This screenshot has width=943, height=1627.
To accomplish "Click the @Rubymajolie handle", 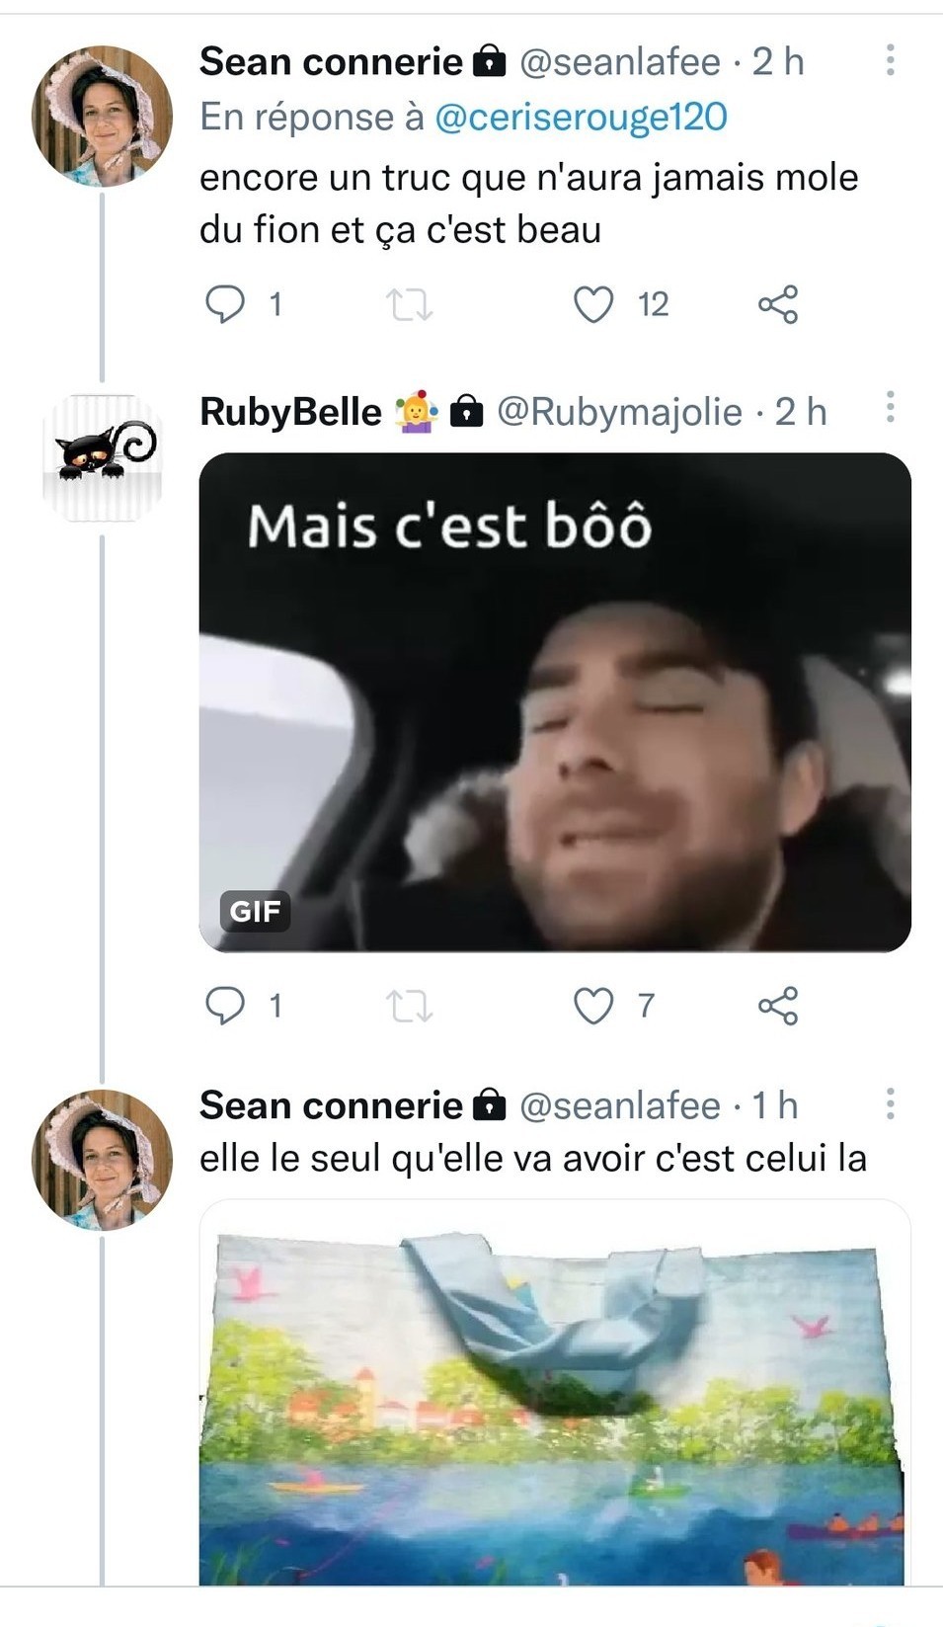I will click(x=619, y=412).
